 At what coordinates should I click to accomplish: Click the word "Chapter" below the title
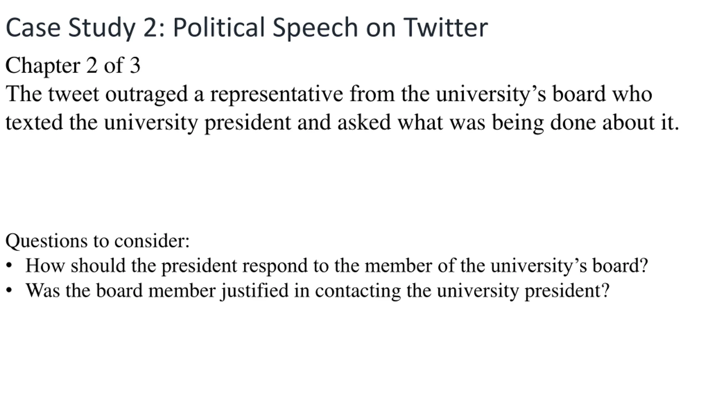pos(43,66)
